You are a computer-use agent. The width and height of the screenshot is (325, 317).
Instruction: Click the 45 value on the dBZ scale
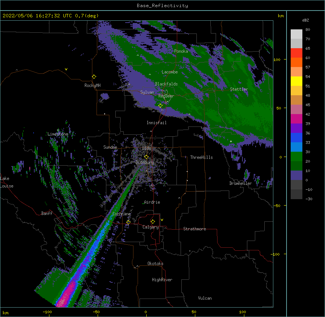308,105
